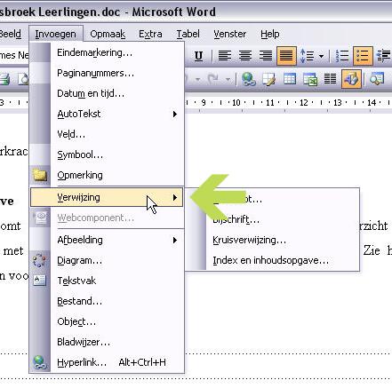This screenshot has height=388, width=392.
Task: Click the Insert Hyperlink globe toolbar icon
Action: pyautogui.click(x=249, y=79)
